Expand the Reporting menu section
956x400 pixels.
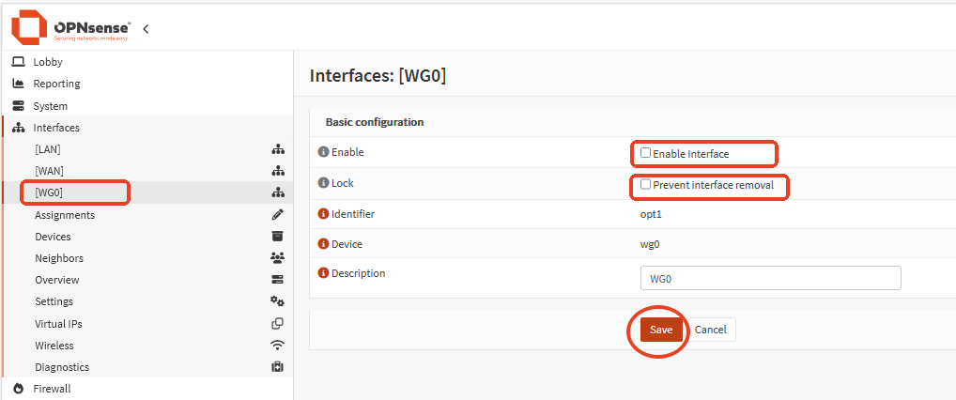56,84
